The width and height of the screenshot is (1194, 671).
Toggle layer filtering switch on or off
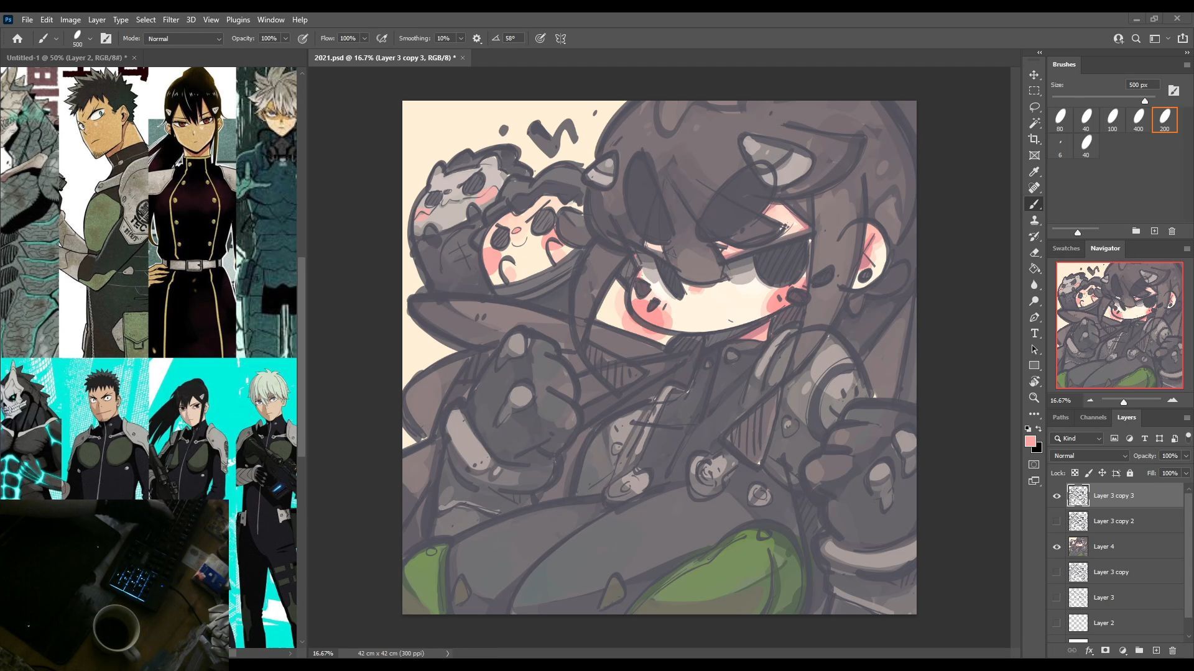click(1188, 436)
